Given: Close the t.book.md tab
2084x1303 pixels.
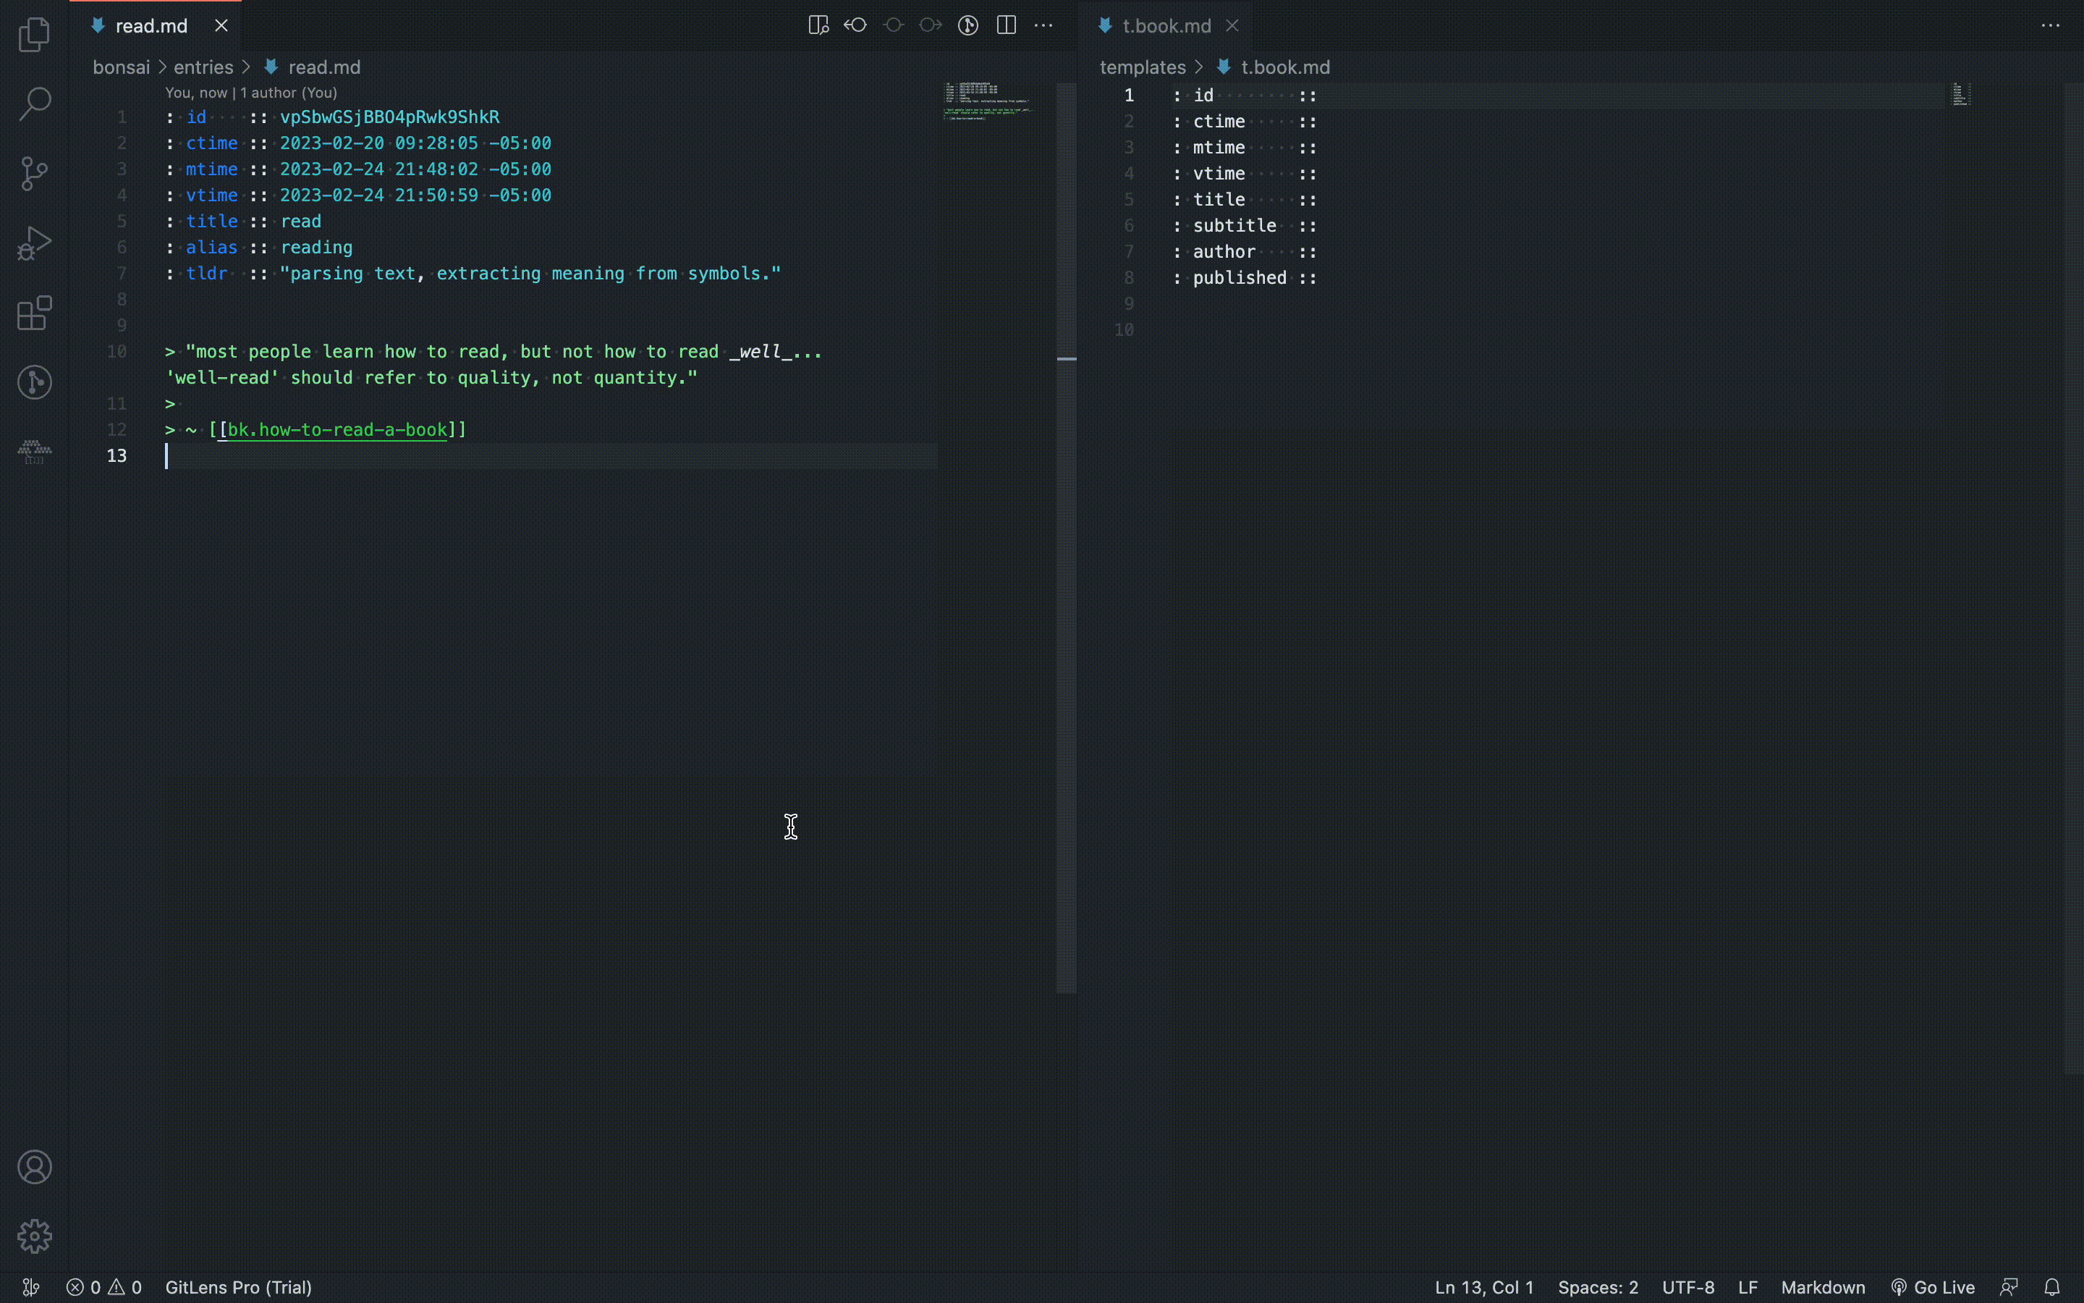Looking at the screenshot, I should [x=1232, y=26].
